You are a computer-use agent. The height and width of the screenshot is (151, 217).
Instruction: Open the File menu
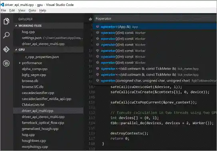[4, 10]
